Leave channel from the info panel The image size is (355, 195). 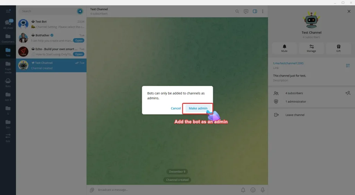(294, 115)
